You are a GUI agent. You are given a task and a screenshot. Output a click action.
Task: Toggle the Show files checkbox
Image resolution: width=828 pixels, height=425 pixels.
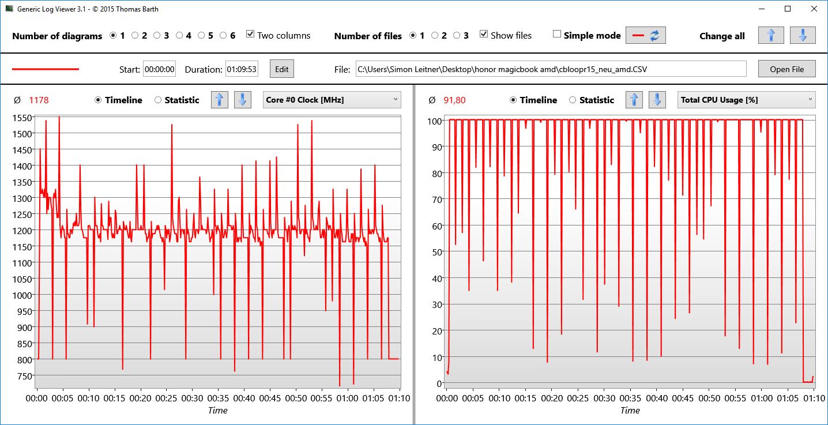click(x=484, y=35)
